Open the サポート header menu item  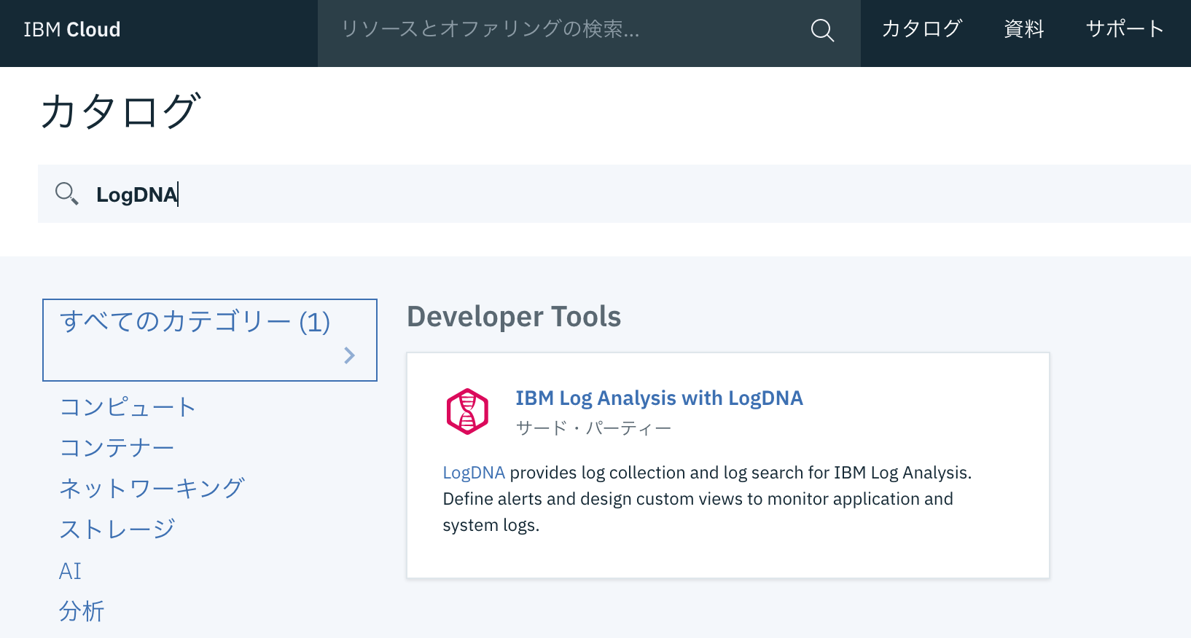[x=1125, y=29]
